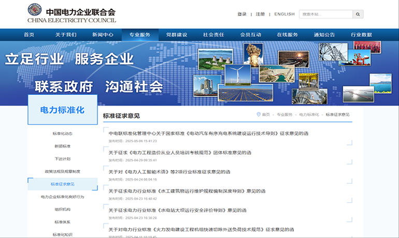Click the date 2025-05-06 15:41:23
This screenshot has width=399, height=238.
pos(141,141)
